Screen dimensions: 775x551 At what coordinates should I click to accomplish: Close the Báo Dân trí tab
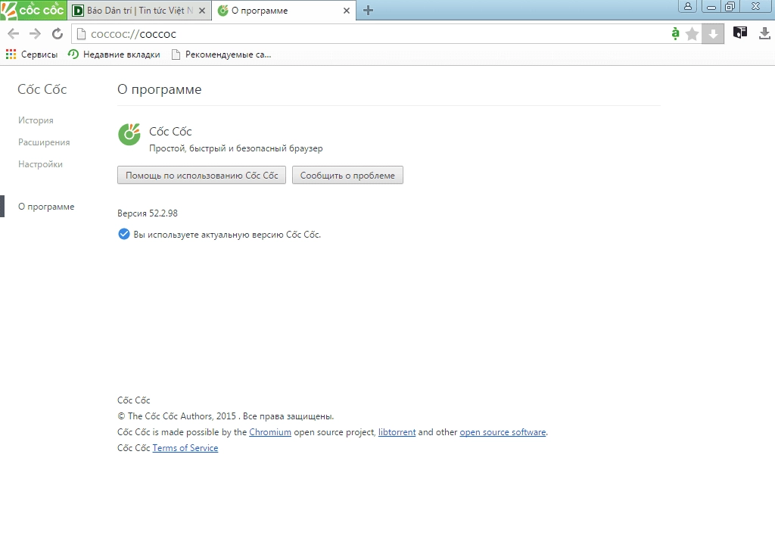[201, 11]
